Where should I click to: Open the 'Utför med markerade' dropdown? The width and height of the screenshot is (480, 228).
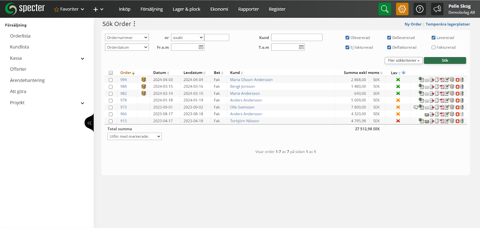tap(134, 136)
